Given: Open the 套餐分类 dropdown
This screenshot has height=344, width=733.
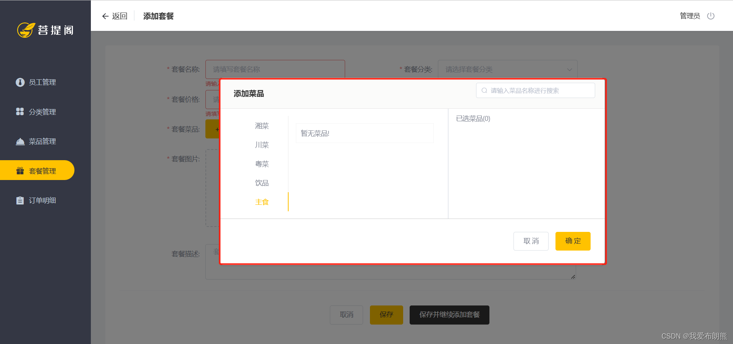Looking at the screenshot, I should coord(507,69).
